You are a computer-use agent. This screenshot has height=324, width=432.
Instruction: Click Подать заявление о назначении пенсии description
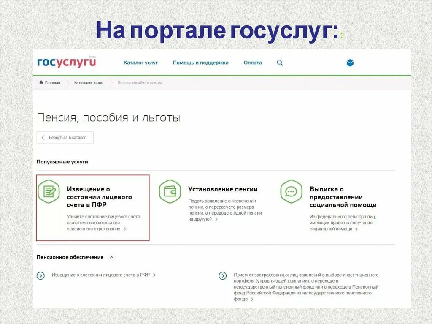(225, 210)
